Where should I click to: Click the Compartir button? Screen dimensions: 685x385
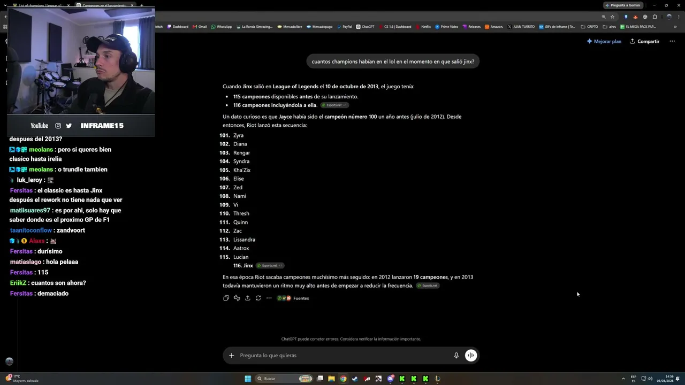pos(644,41)
